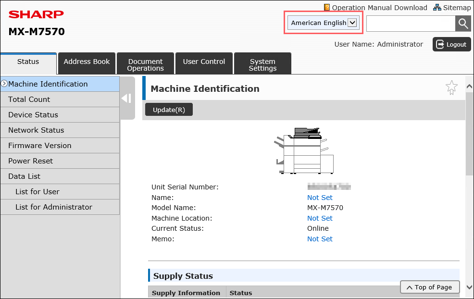Add page to favorites star icon
The width and height of the screenshot is (474, 299).
tap(451, 87)
